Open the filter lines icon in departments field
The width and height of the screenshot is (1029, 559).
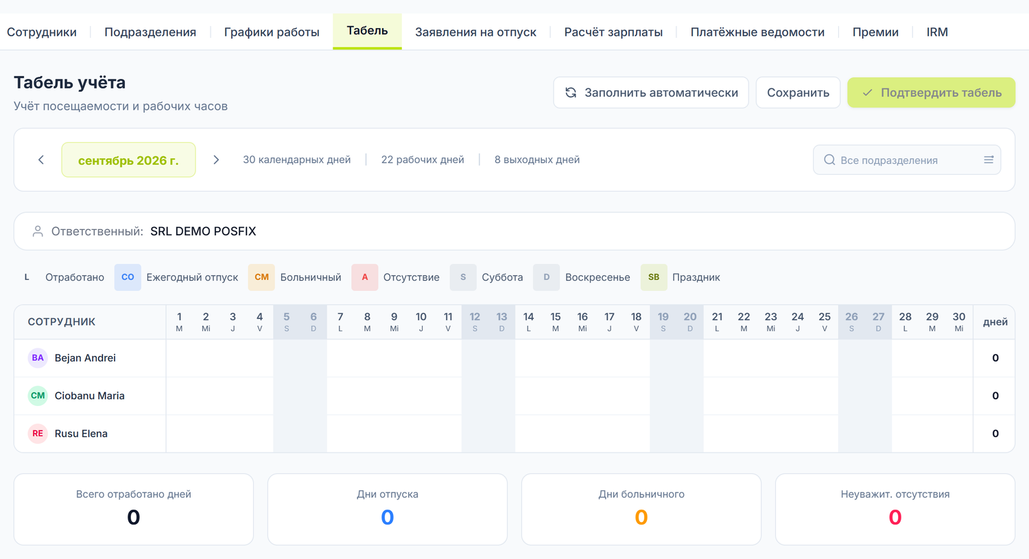tap(989, 160)
